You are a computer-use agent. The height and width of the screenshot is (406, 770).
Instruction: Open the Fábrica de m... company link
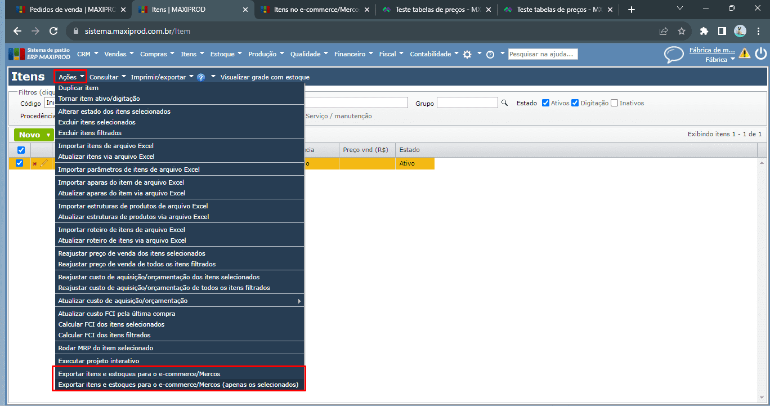(x=712, y=50)
